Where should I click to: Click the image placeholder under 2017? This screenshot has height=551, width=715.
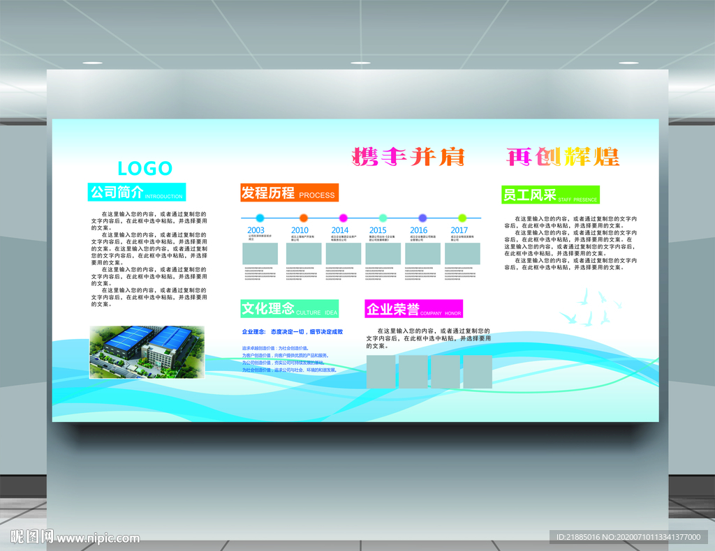[x=462, y=254]
